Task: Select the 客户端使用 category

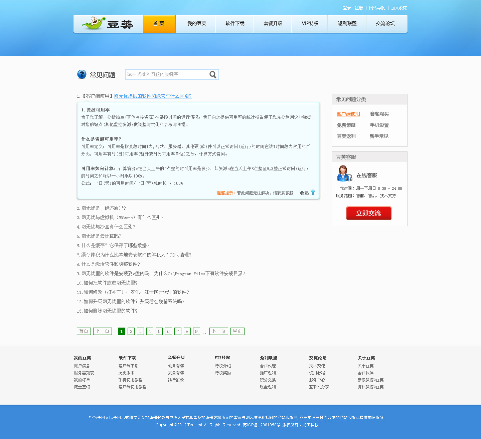Action: (x=348, y=114)
